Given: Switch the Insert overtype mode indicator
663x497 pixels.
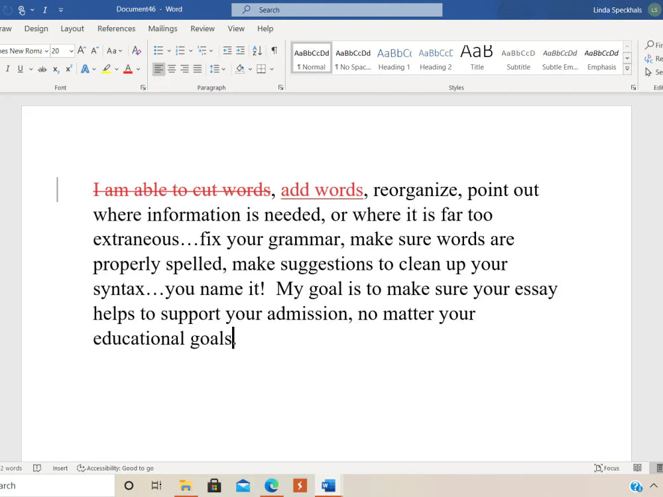Looking at the screenshot, I should (60, 469).
